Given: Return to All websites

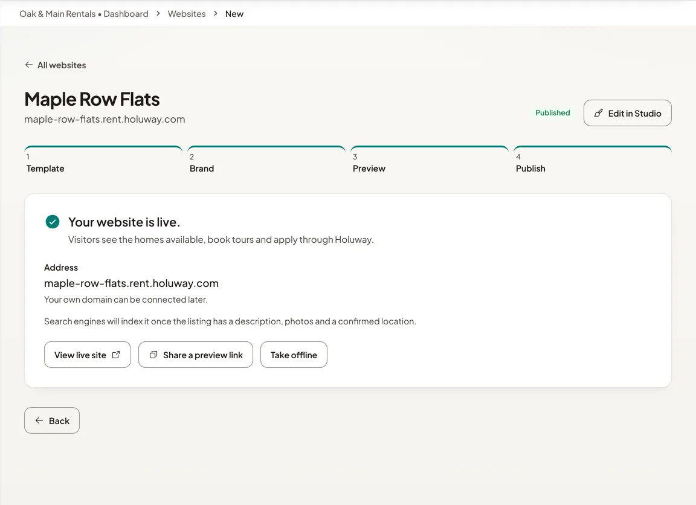Looking at the screenshot, I should coord(56,65).
